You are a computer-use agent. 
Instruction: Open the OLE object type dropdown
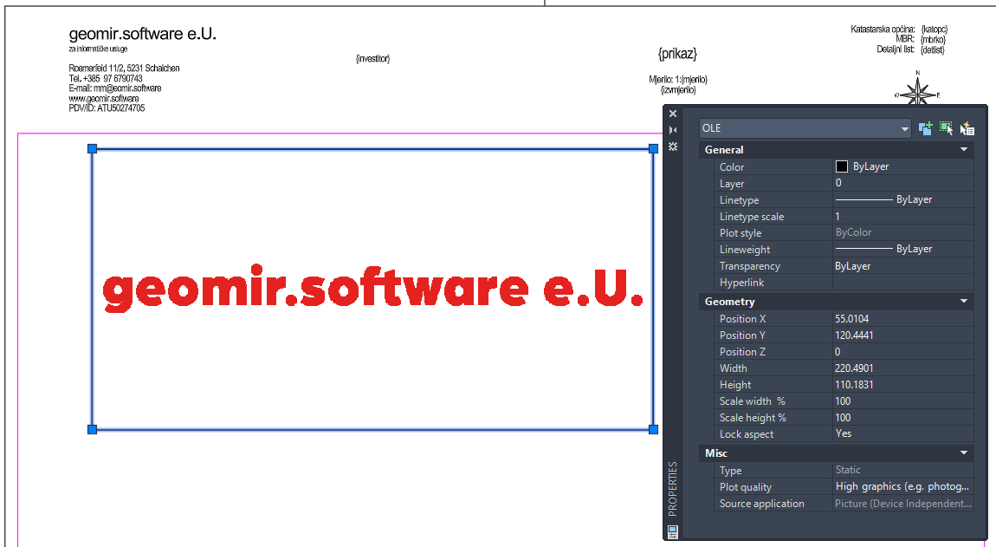point(904,128)
